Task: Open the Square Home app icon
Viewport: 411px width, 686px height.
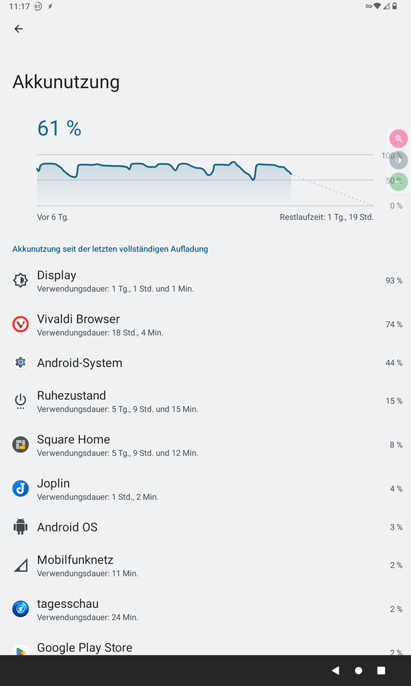Action: tap(20, 445)
